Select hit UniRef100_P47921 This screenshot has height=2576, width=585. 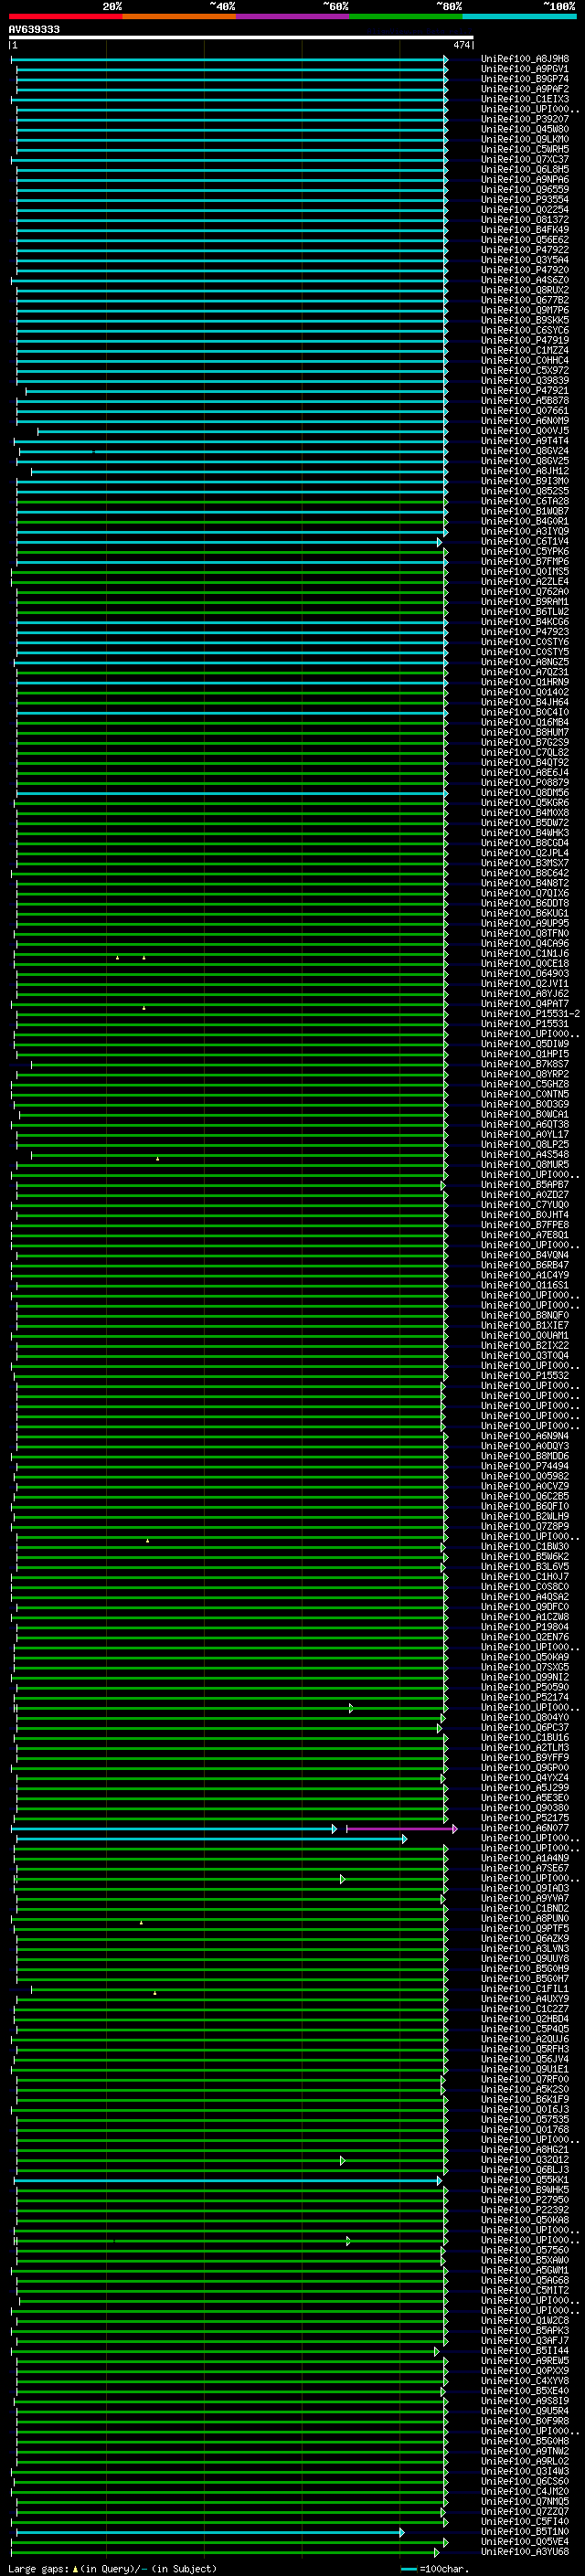pos(525,391)
